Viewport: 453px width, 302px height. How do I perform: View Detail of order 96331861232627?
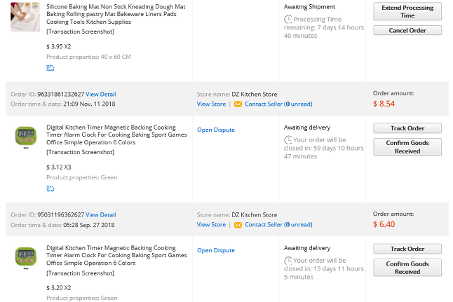(101, 95)
